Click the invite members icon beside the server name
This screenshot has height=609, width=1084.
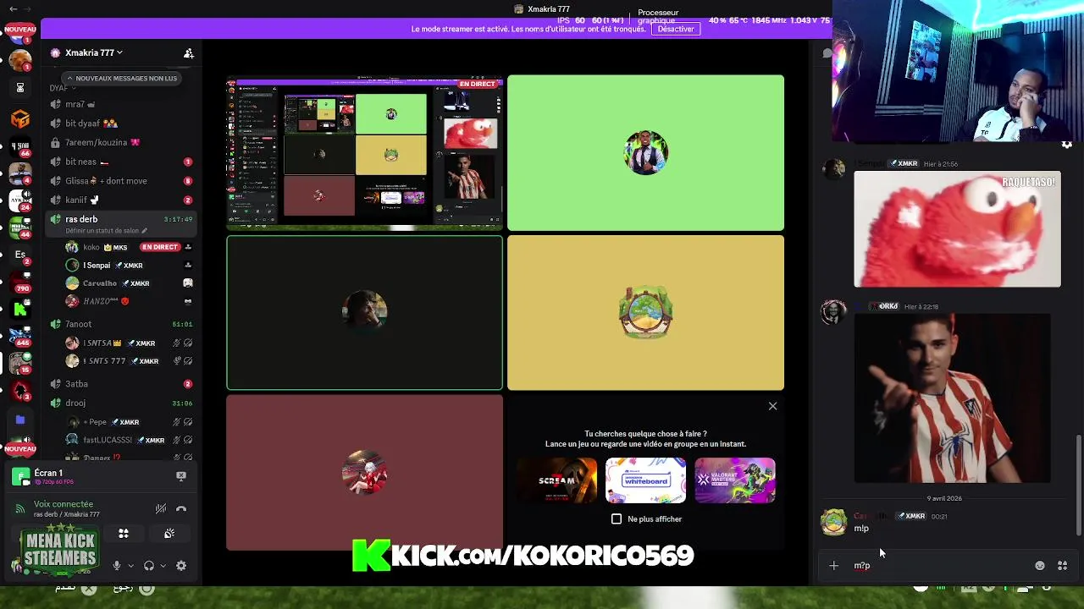point(189,52)
